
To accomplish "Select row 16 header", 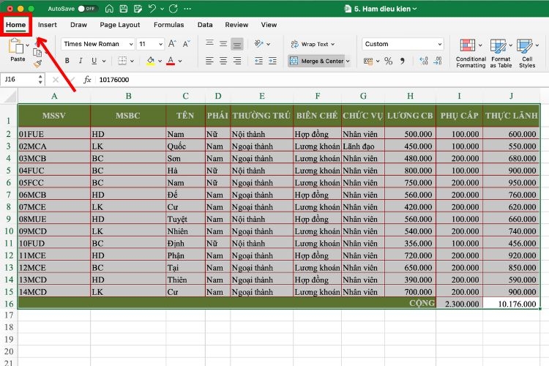I will click(x=9, y=304).
